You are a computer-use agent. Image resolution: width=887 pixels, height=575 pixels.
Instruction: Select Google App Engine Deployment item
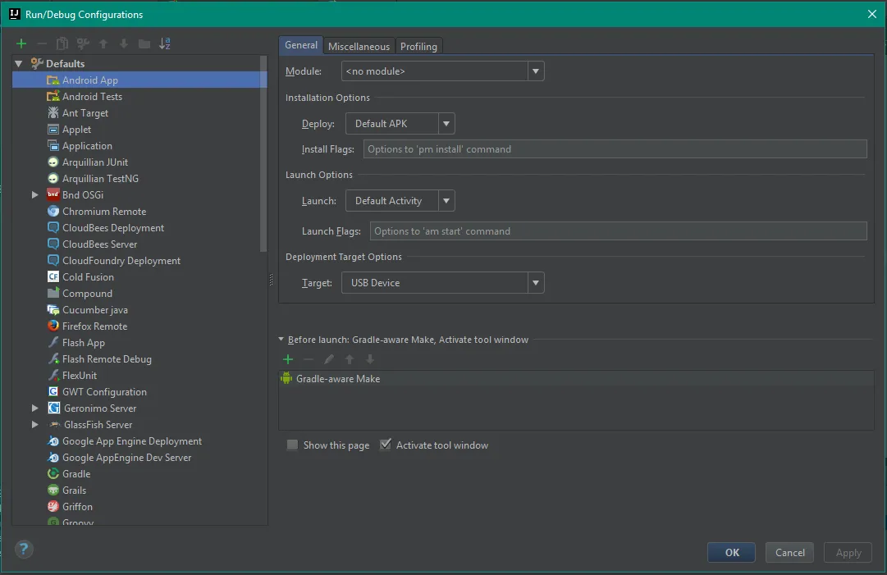point(132,440)
